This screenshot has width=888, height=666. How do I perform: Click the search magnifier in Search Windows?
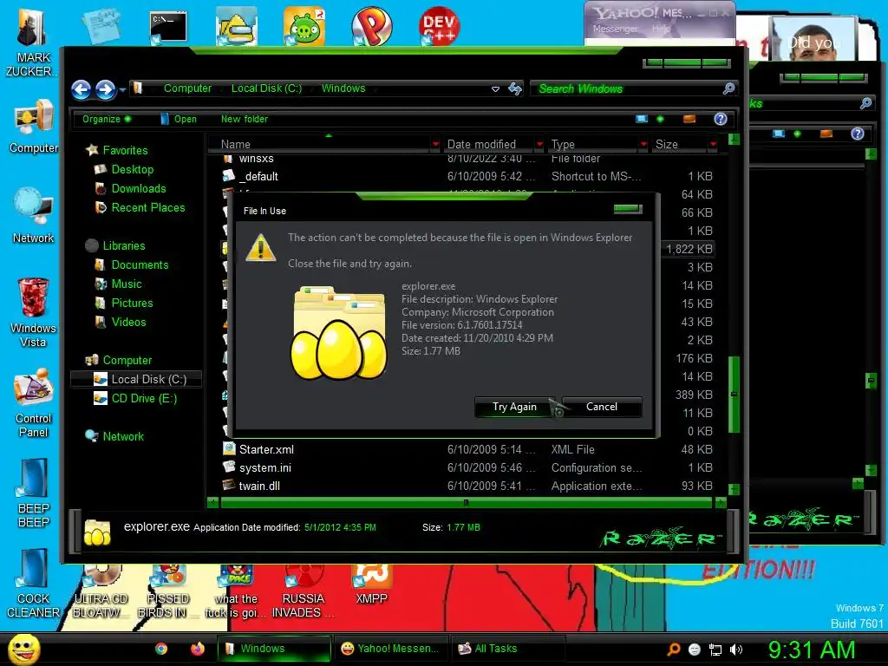[728, 88]
